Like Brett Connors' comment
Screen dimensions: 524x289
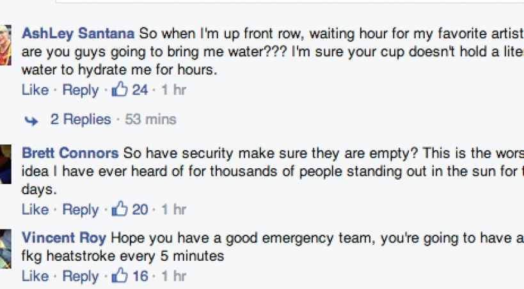[x=35, y=210]
